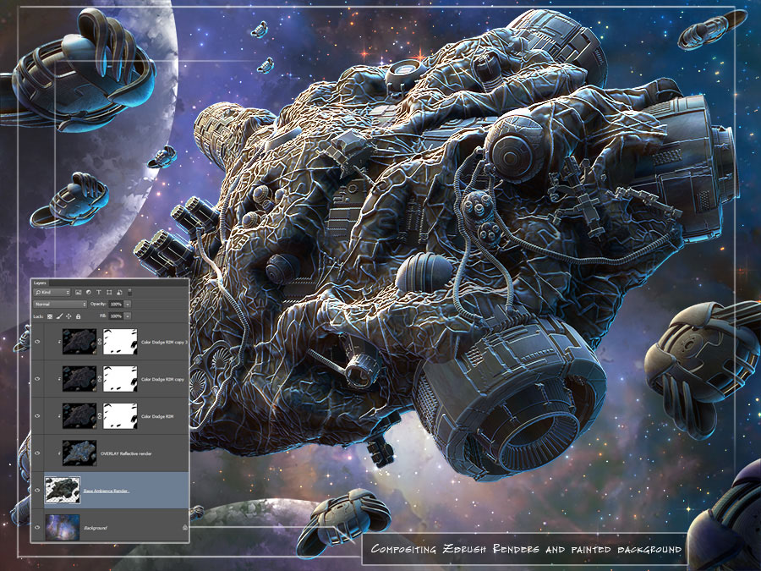Filter layers by pixel layer icon

[x=78, y=293]
